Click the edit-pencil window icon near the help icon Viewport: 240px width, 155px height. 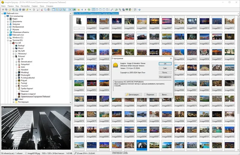135,10
